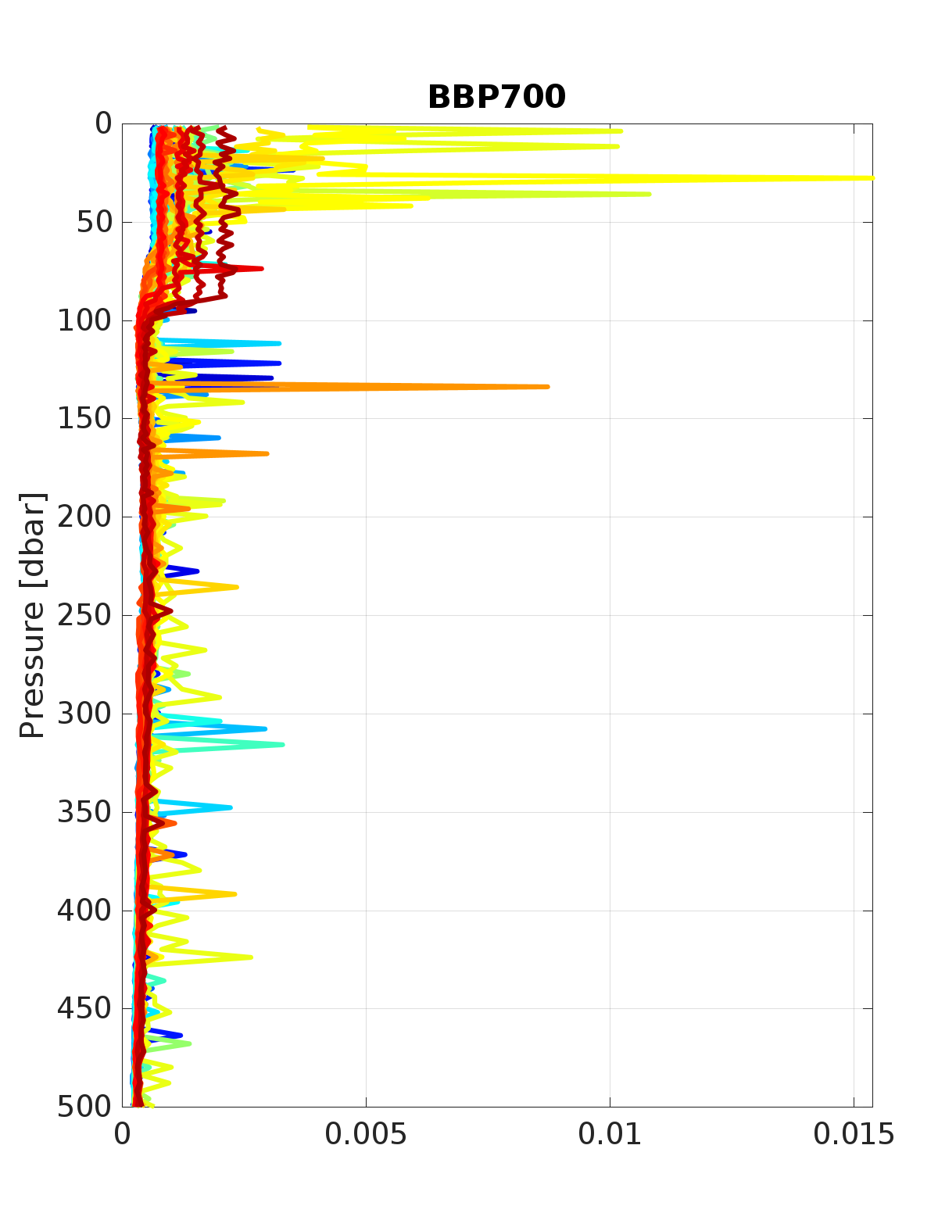Viewport: 938px width, 1231px height.
Task: Click the teal spike tip near 315 dbar
Action: [281, 744]
